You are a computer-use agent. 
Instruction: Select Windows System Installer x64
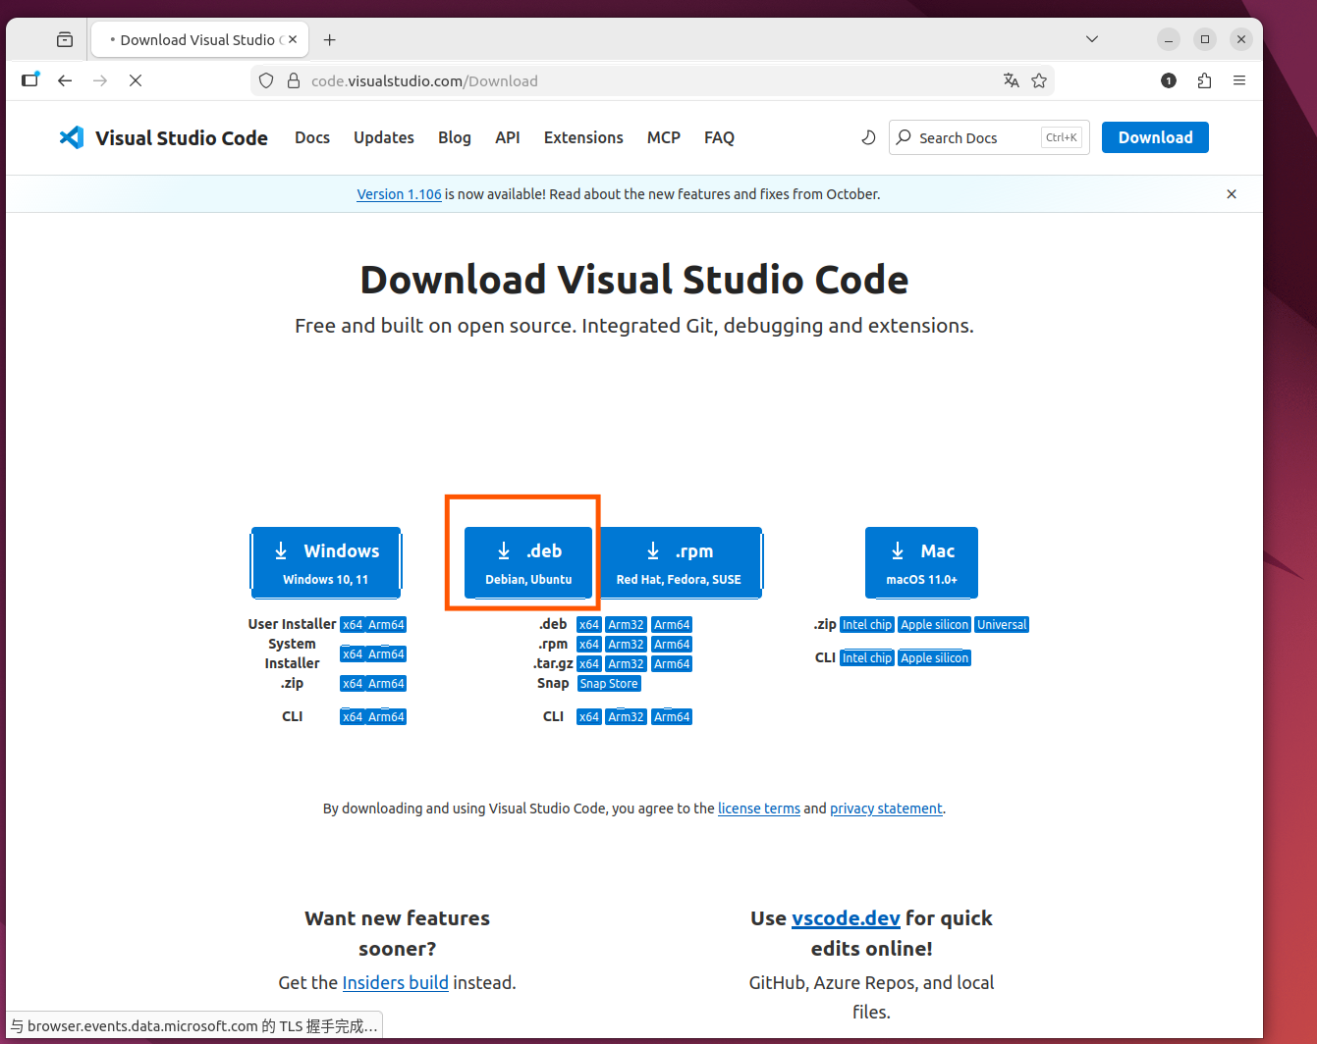353,654
